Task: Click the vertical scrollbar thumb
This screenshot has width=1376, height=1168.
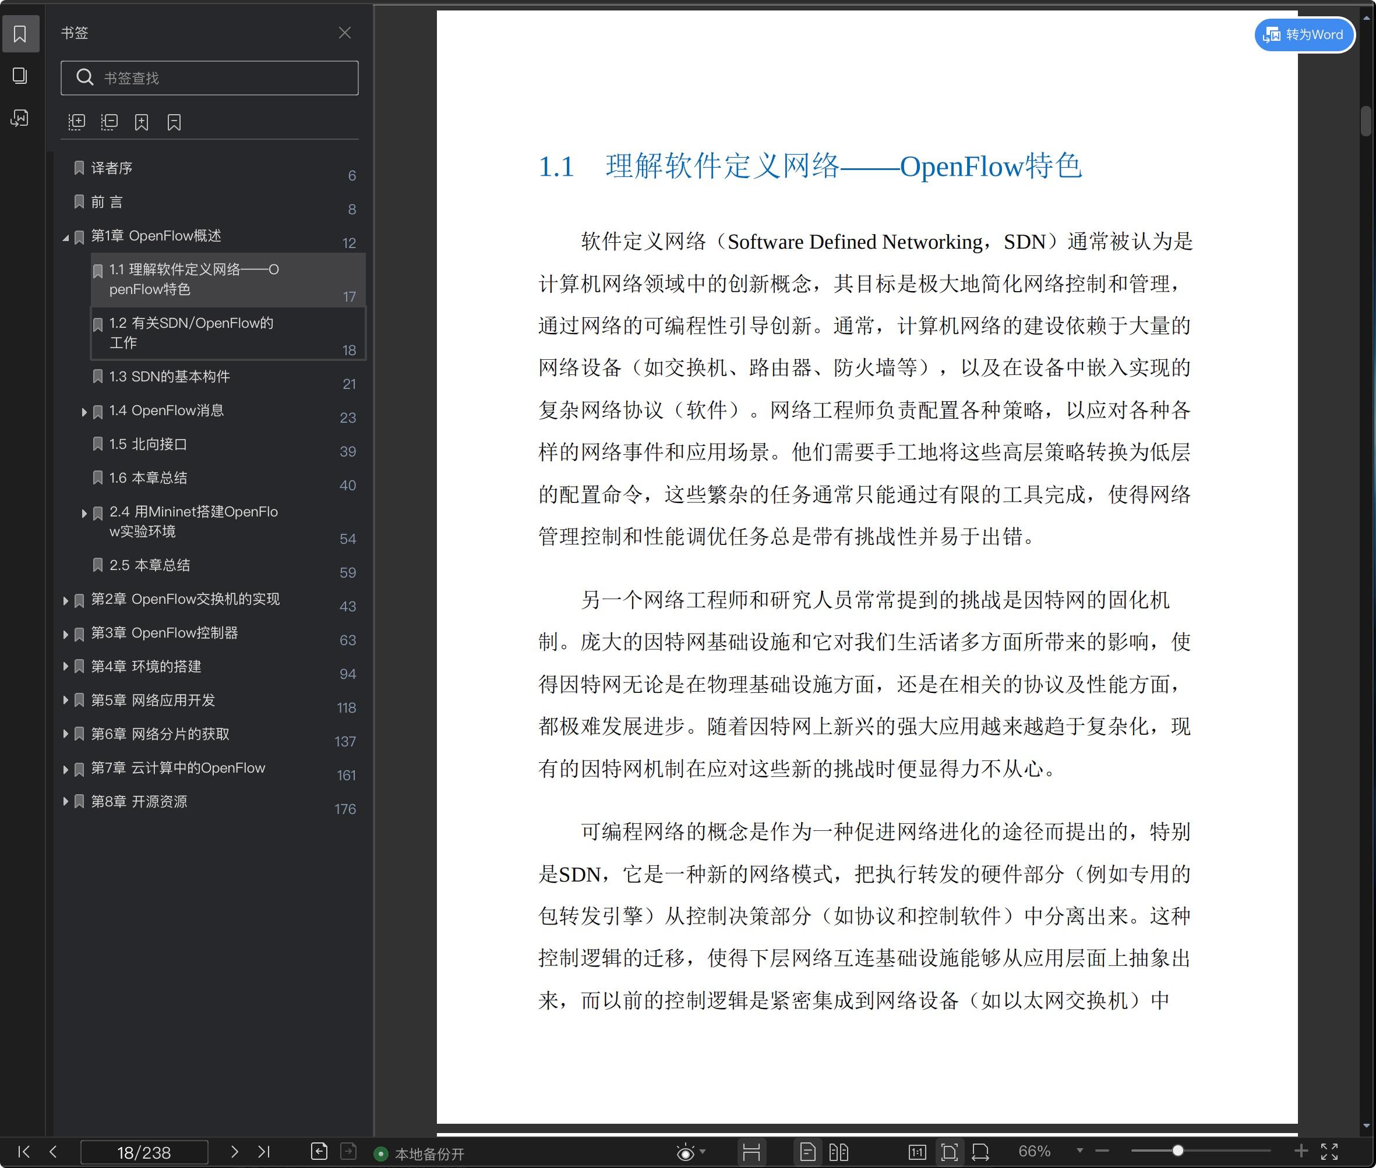Action: point(1366,121)
